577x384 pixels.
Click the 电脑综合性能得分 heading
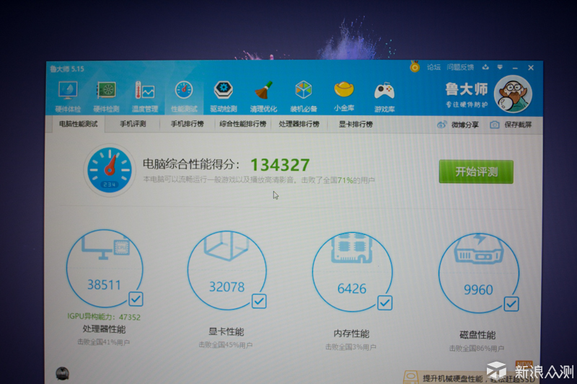tap(191, 164)
